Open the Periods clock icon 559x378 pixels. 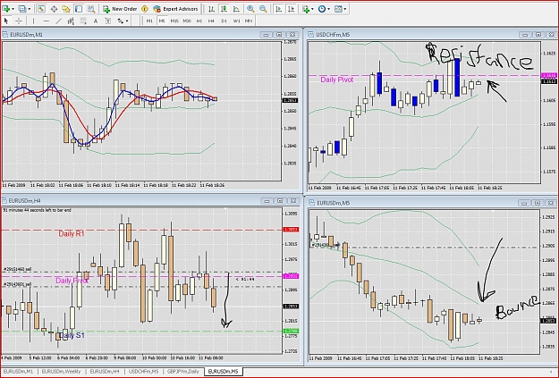click(322, 9)
